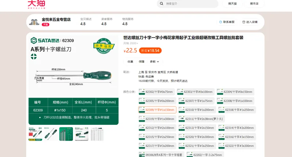Open the 优惠 tab
Image resolution: width=292 pixels, height=157 pixels.
[130, 62]
